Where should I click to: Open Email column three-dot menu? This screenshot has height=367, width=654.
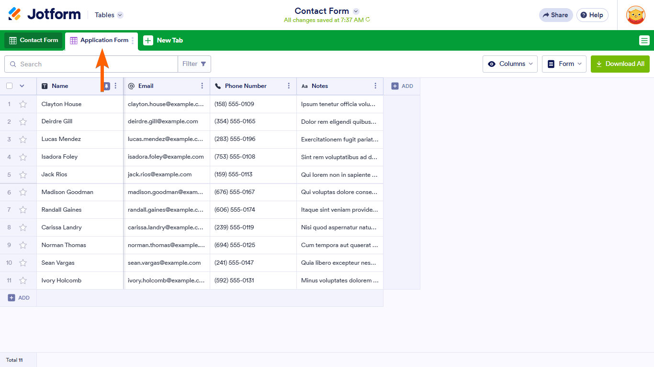(202, 86)
